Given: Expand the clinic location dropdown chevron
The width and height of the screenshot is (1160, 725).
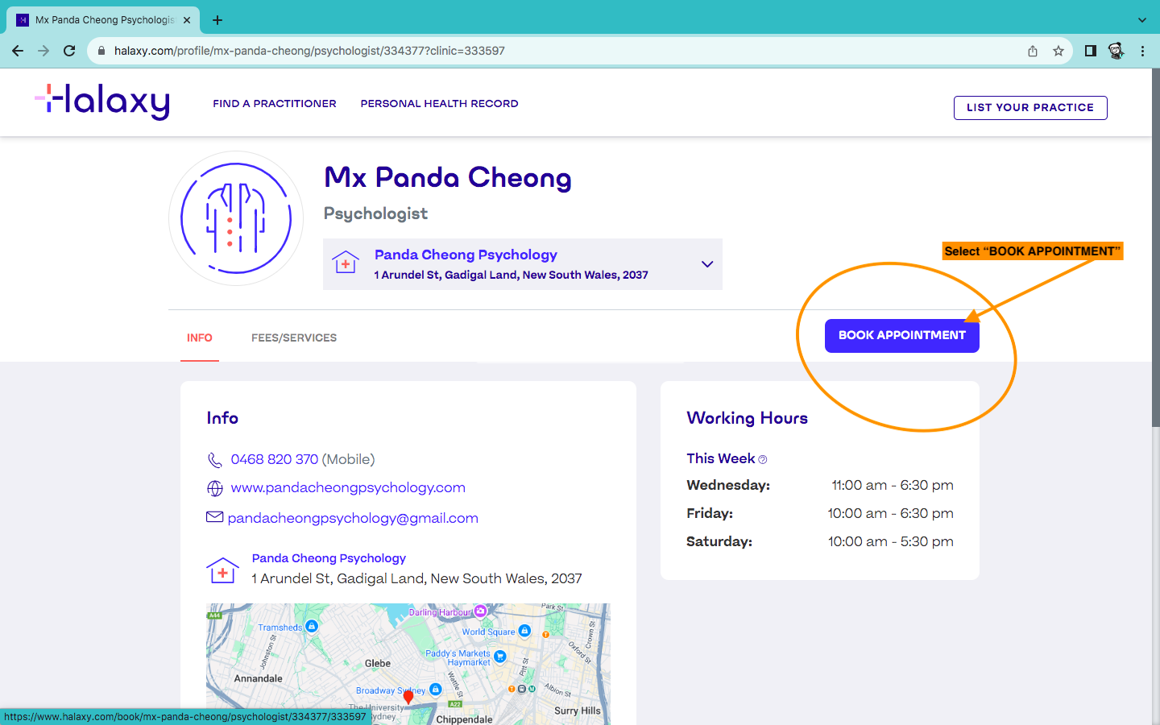Looking at the screenshot, I should click(707, 264).
